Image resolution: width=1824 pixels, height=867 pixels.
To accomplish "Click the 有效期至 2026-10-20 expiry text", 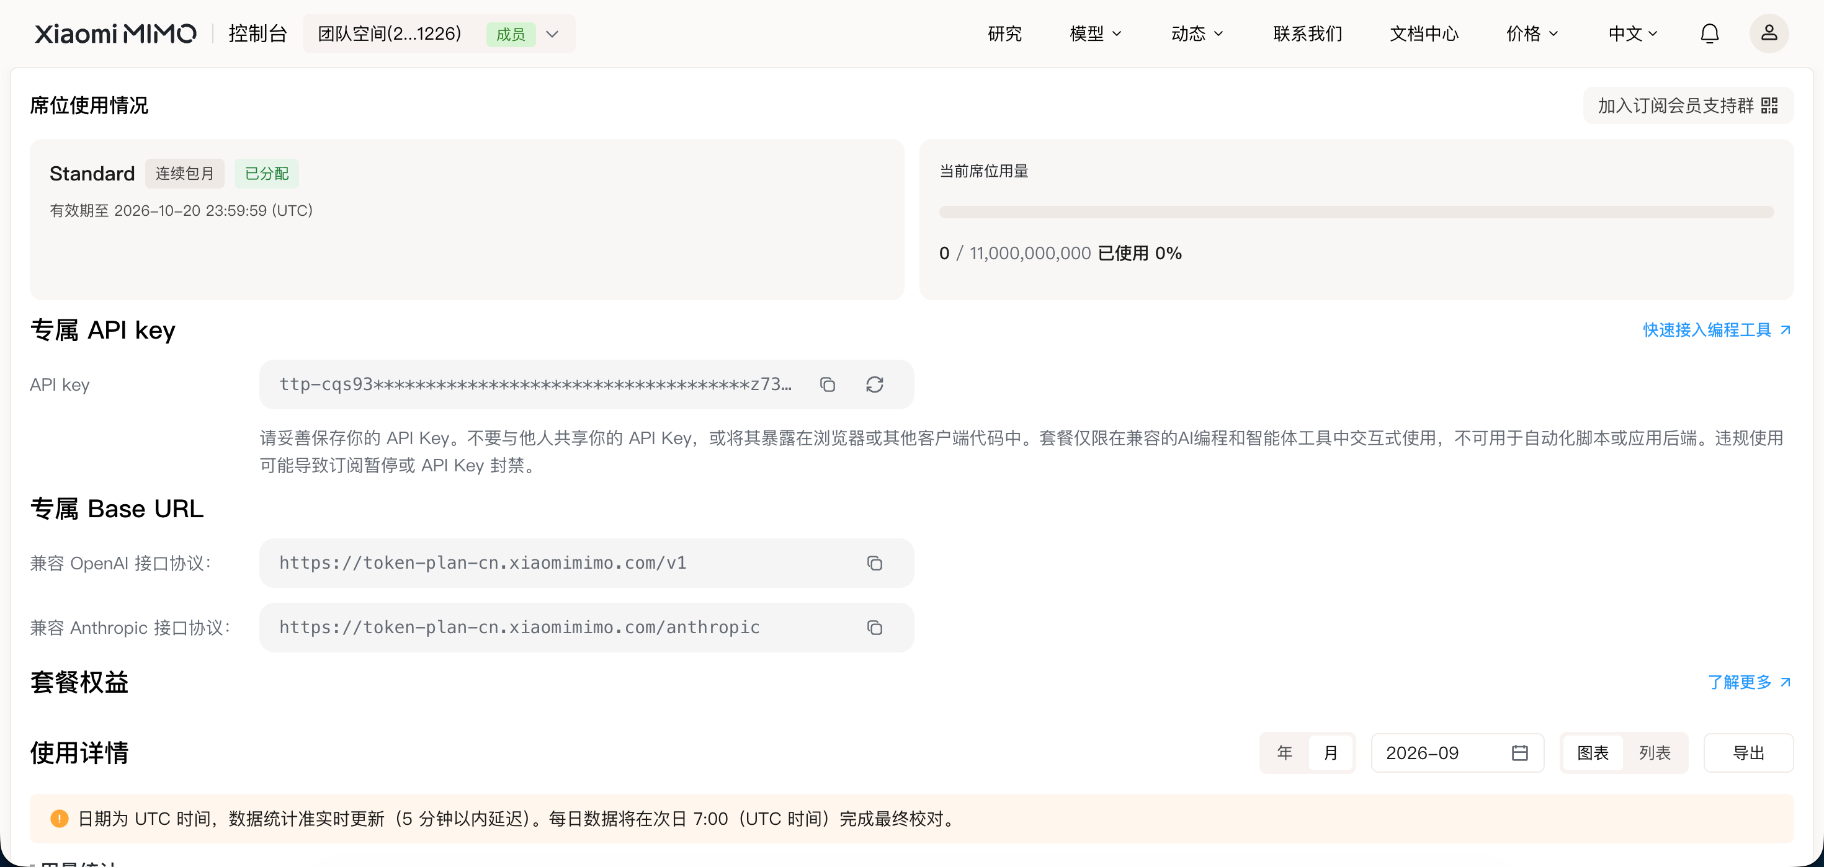I will (181, 211).
